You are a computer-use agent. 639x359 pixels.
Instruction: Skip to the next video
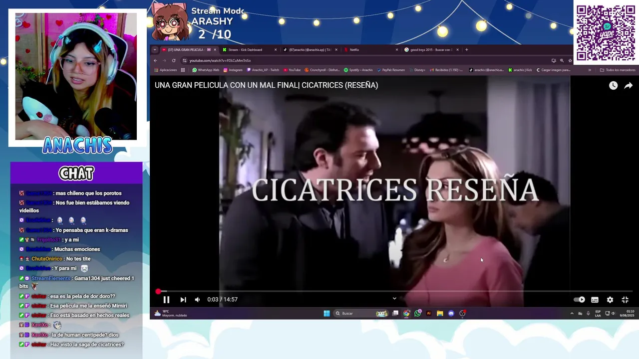tap(183, 300)
